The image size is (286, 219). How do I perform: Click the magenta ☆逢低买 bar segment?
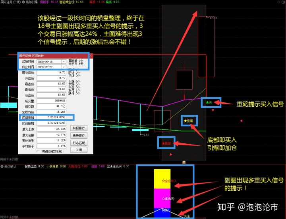(162, 198)
